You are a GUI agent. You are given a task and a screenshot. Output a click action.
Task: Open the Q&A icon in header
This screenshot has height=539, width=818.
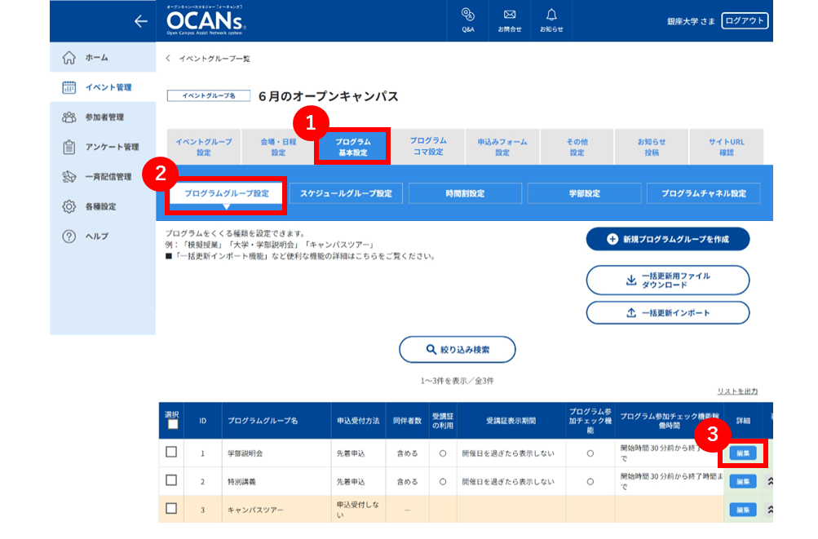point(468,21)
